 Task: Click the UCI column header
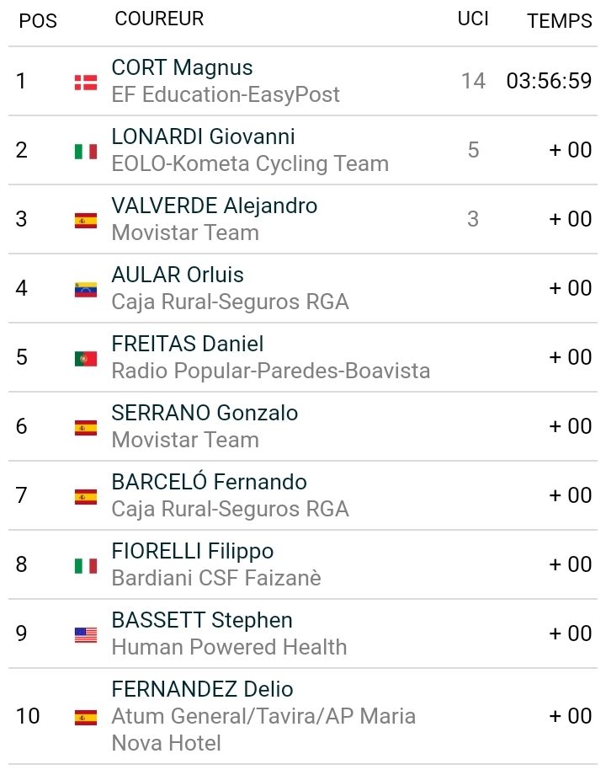pos(473,19)
